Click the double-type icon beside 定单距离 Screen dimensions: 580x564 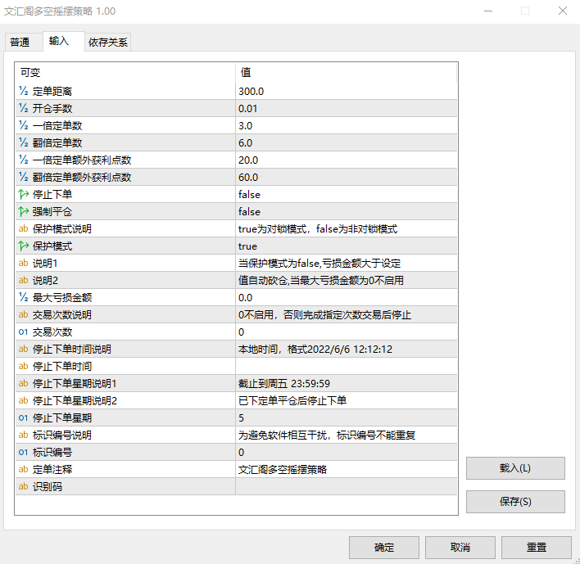click(24, 91)
